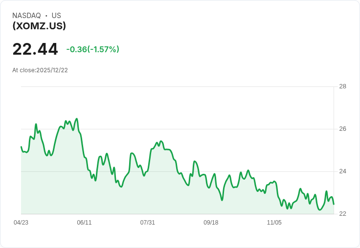The height and width of the screenshot is (248, 360).
Task: Select the 07/31 date marker
Action: [x=148, y=223]
